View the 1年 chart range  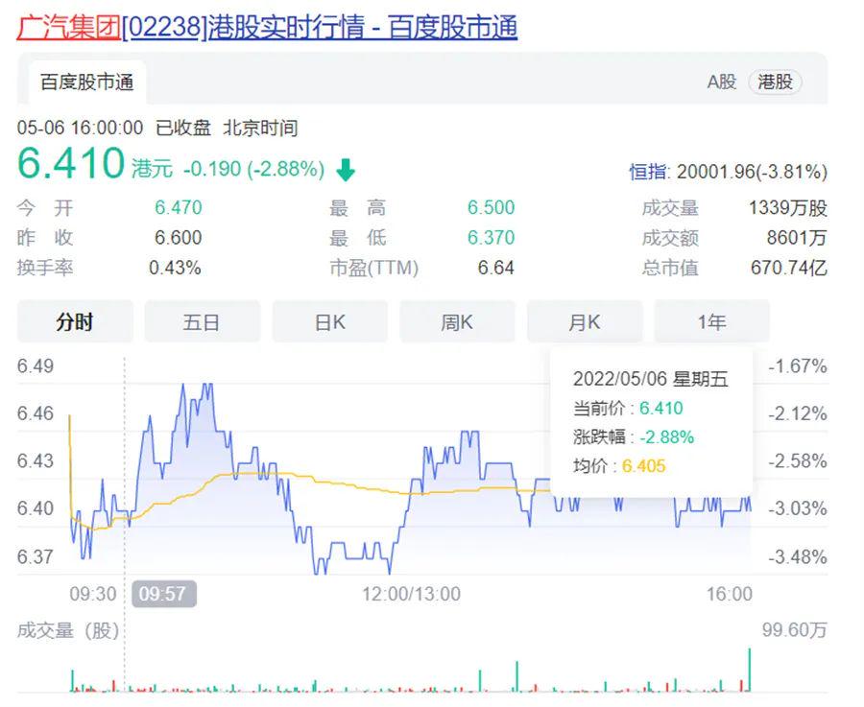pyautogui.click(x=711, y=322)
